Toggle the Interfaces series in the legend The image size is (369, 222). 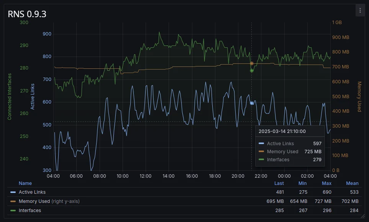click(30, 211)
